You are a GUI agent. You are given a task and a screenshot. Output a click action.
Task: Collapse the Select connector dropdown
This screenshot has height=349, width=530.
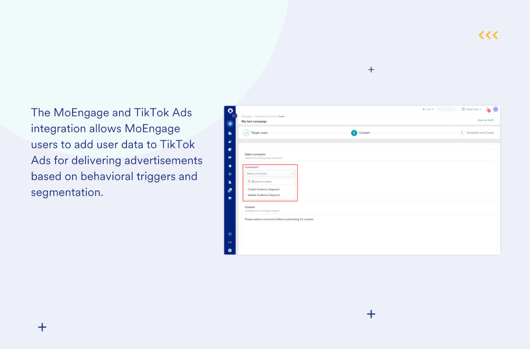click(x=270, y=174)
